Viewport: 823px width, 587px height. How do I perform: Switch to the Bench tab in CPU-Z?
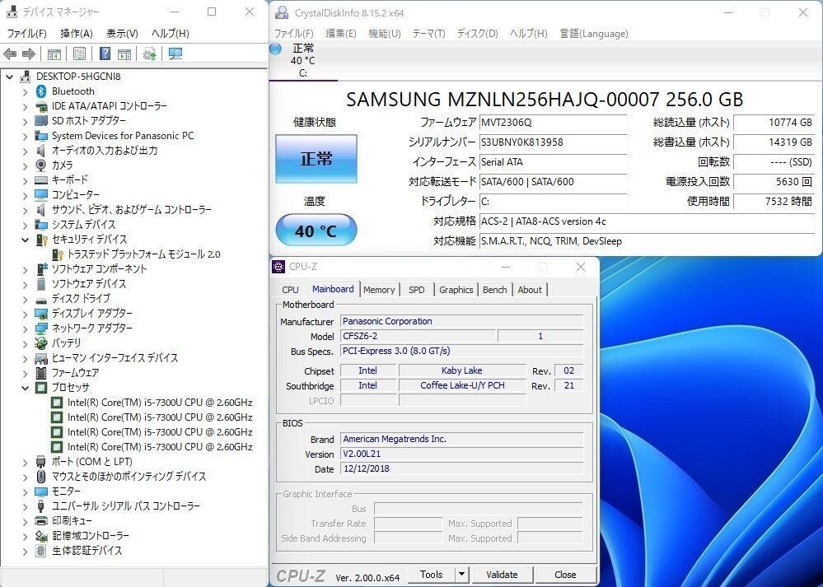pyautogui.click(x=495, y=290)
